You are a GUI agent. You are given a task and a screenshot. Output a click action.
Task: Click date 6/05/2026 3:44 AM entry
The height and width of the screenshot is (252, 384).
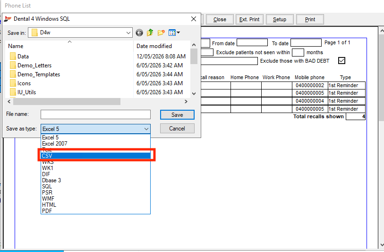pyautogui.click(x=160, y=74)
